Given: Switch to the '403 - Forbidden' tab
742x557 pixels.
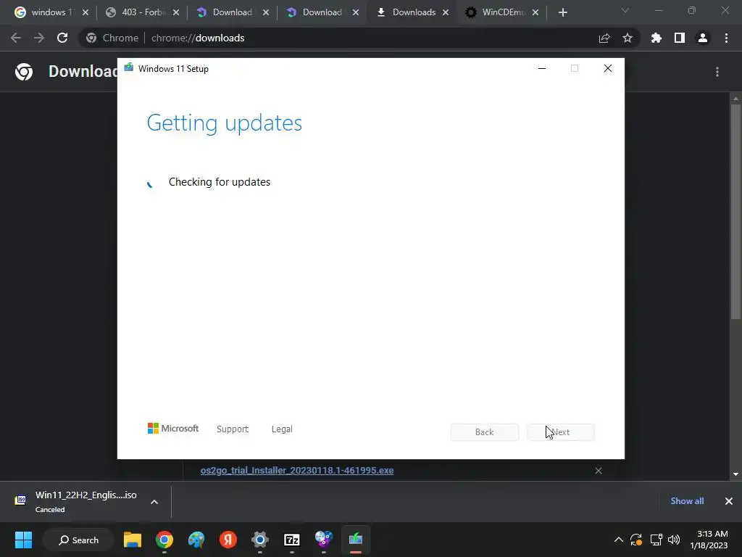Looking at the screenshot, I should (136, 12).
